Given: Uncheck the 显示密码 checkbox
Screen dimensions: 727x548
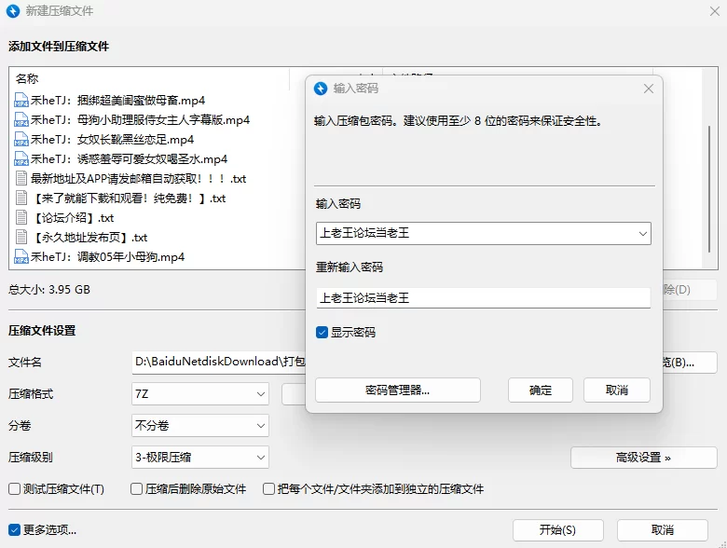Looking at the screenshot, I should click(322, 332).
